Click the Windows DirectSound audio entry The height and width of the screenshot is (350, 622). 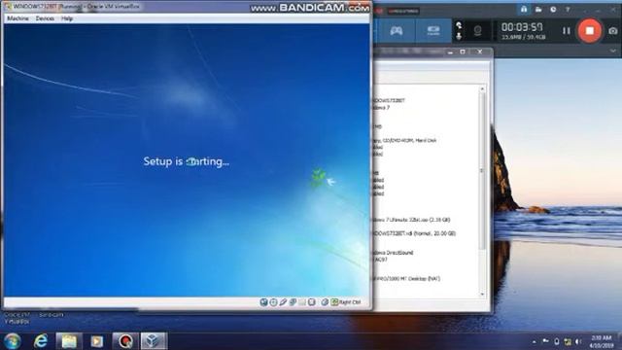click(x=393, y=253)
